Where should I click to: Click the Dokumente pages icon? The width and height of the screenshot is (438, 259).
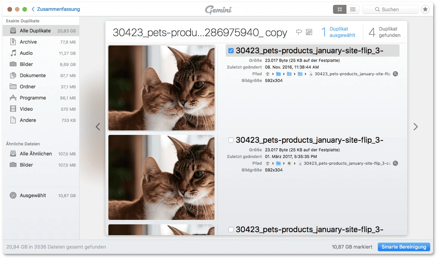click(13, 75)
